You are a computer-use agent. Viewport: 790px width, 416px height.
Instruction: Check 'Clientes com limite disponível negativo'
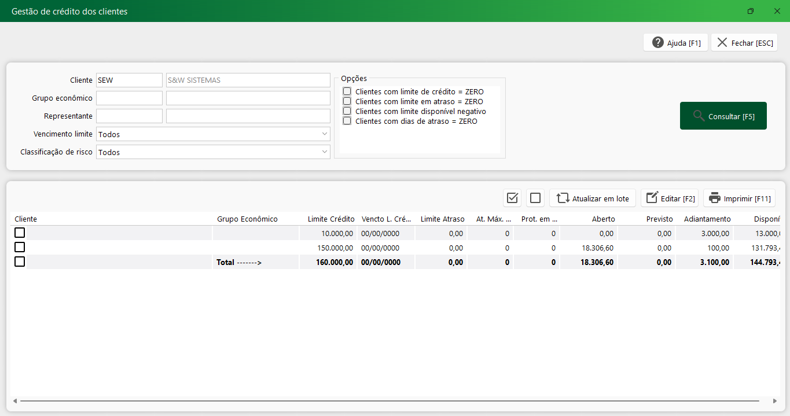347,111
